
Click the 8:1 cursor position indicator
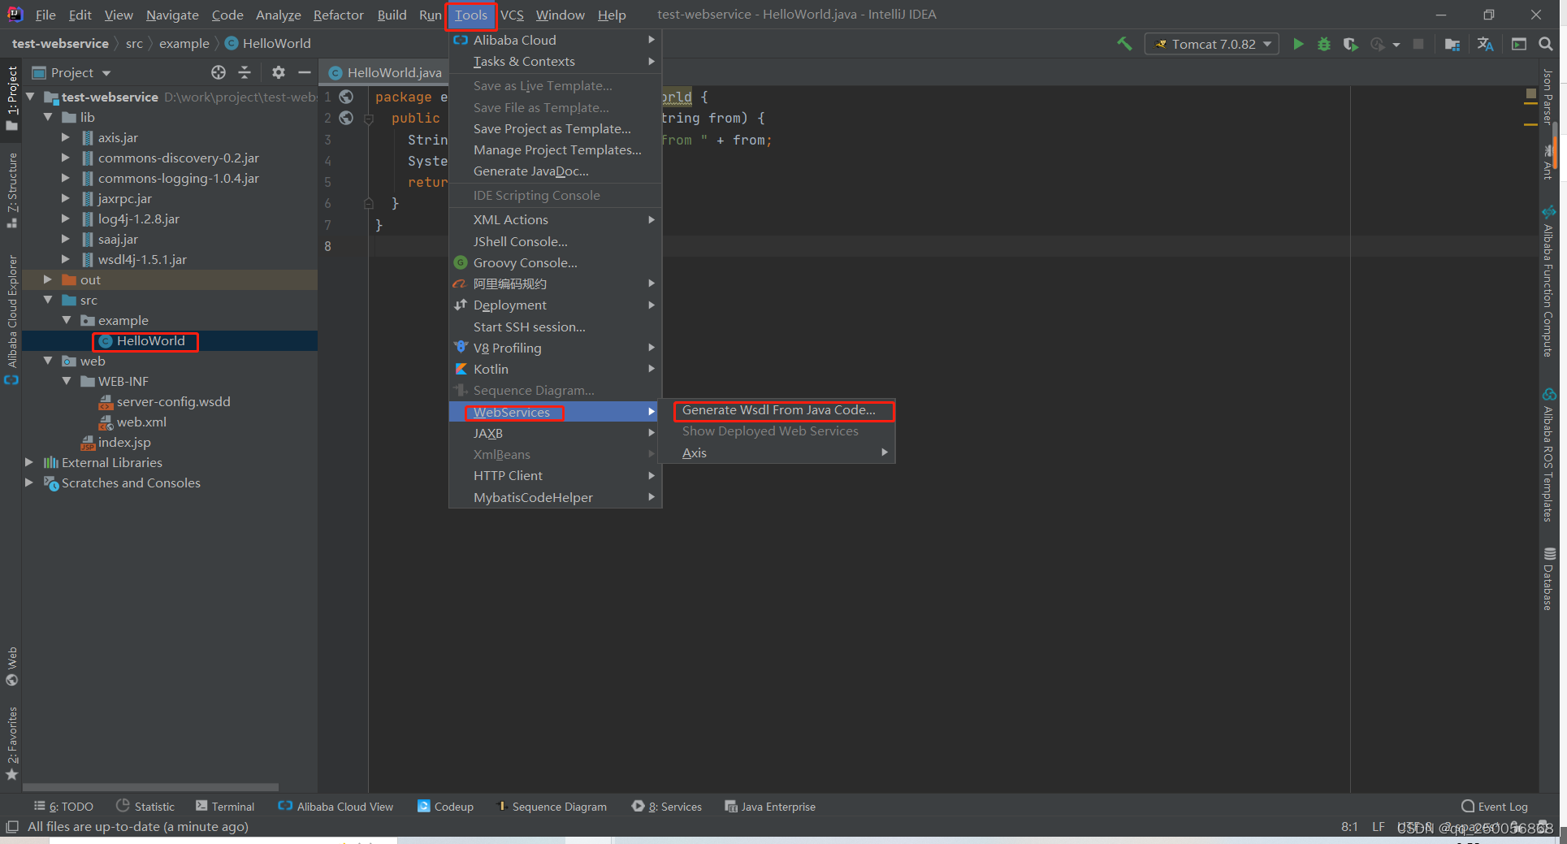1349,827
